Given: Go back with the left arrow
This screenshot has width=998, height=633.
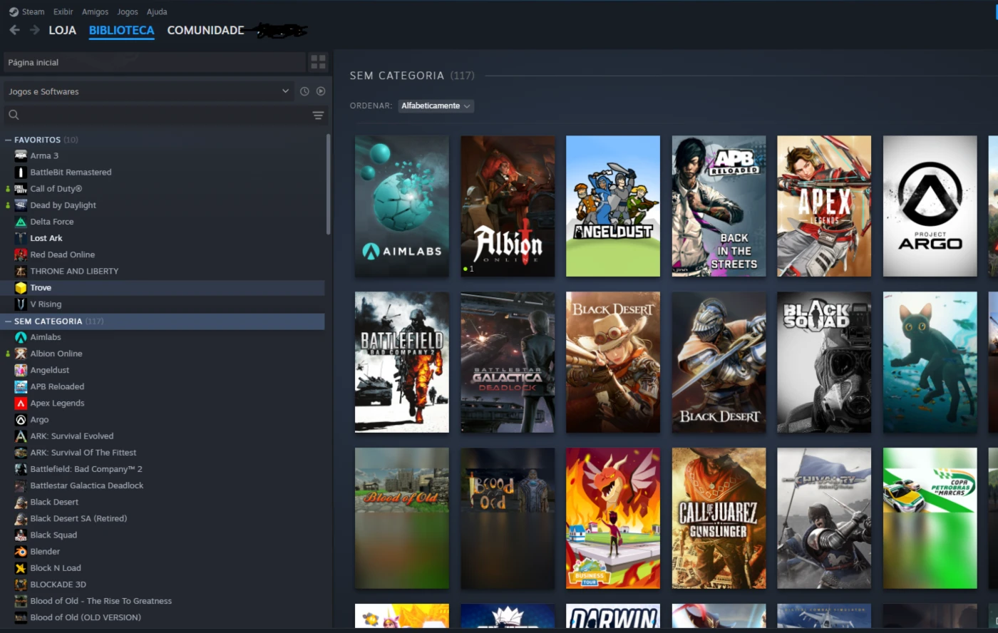Looking at the screenshot, I should (x=14, y=30).
